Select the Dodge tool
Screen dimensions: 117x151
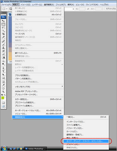pyautogui.click(x=3, y=64)
